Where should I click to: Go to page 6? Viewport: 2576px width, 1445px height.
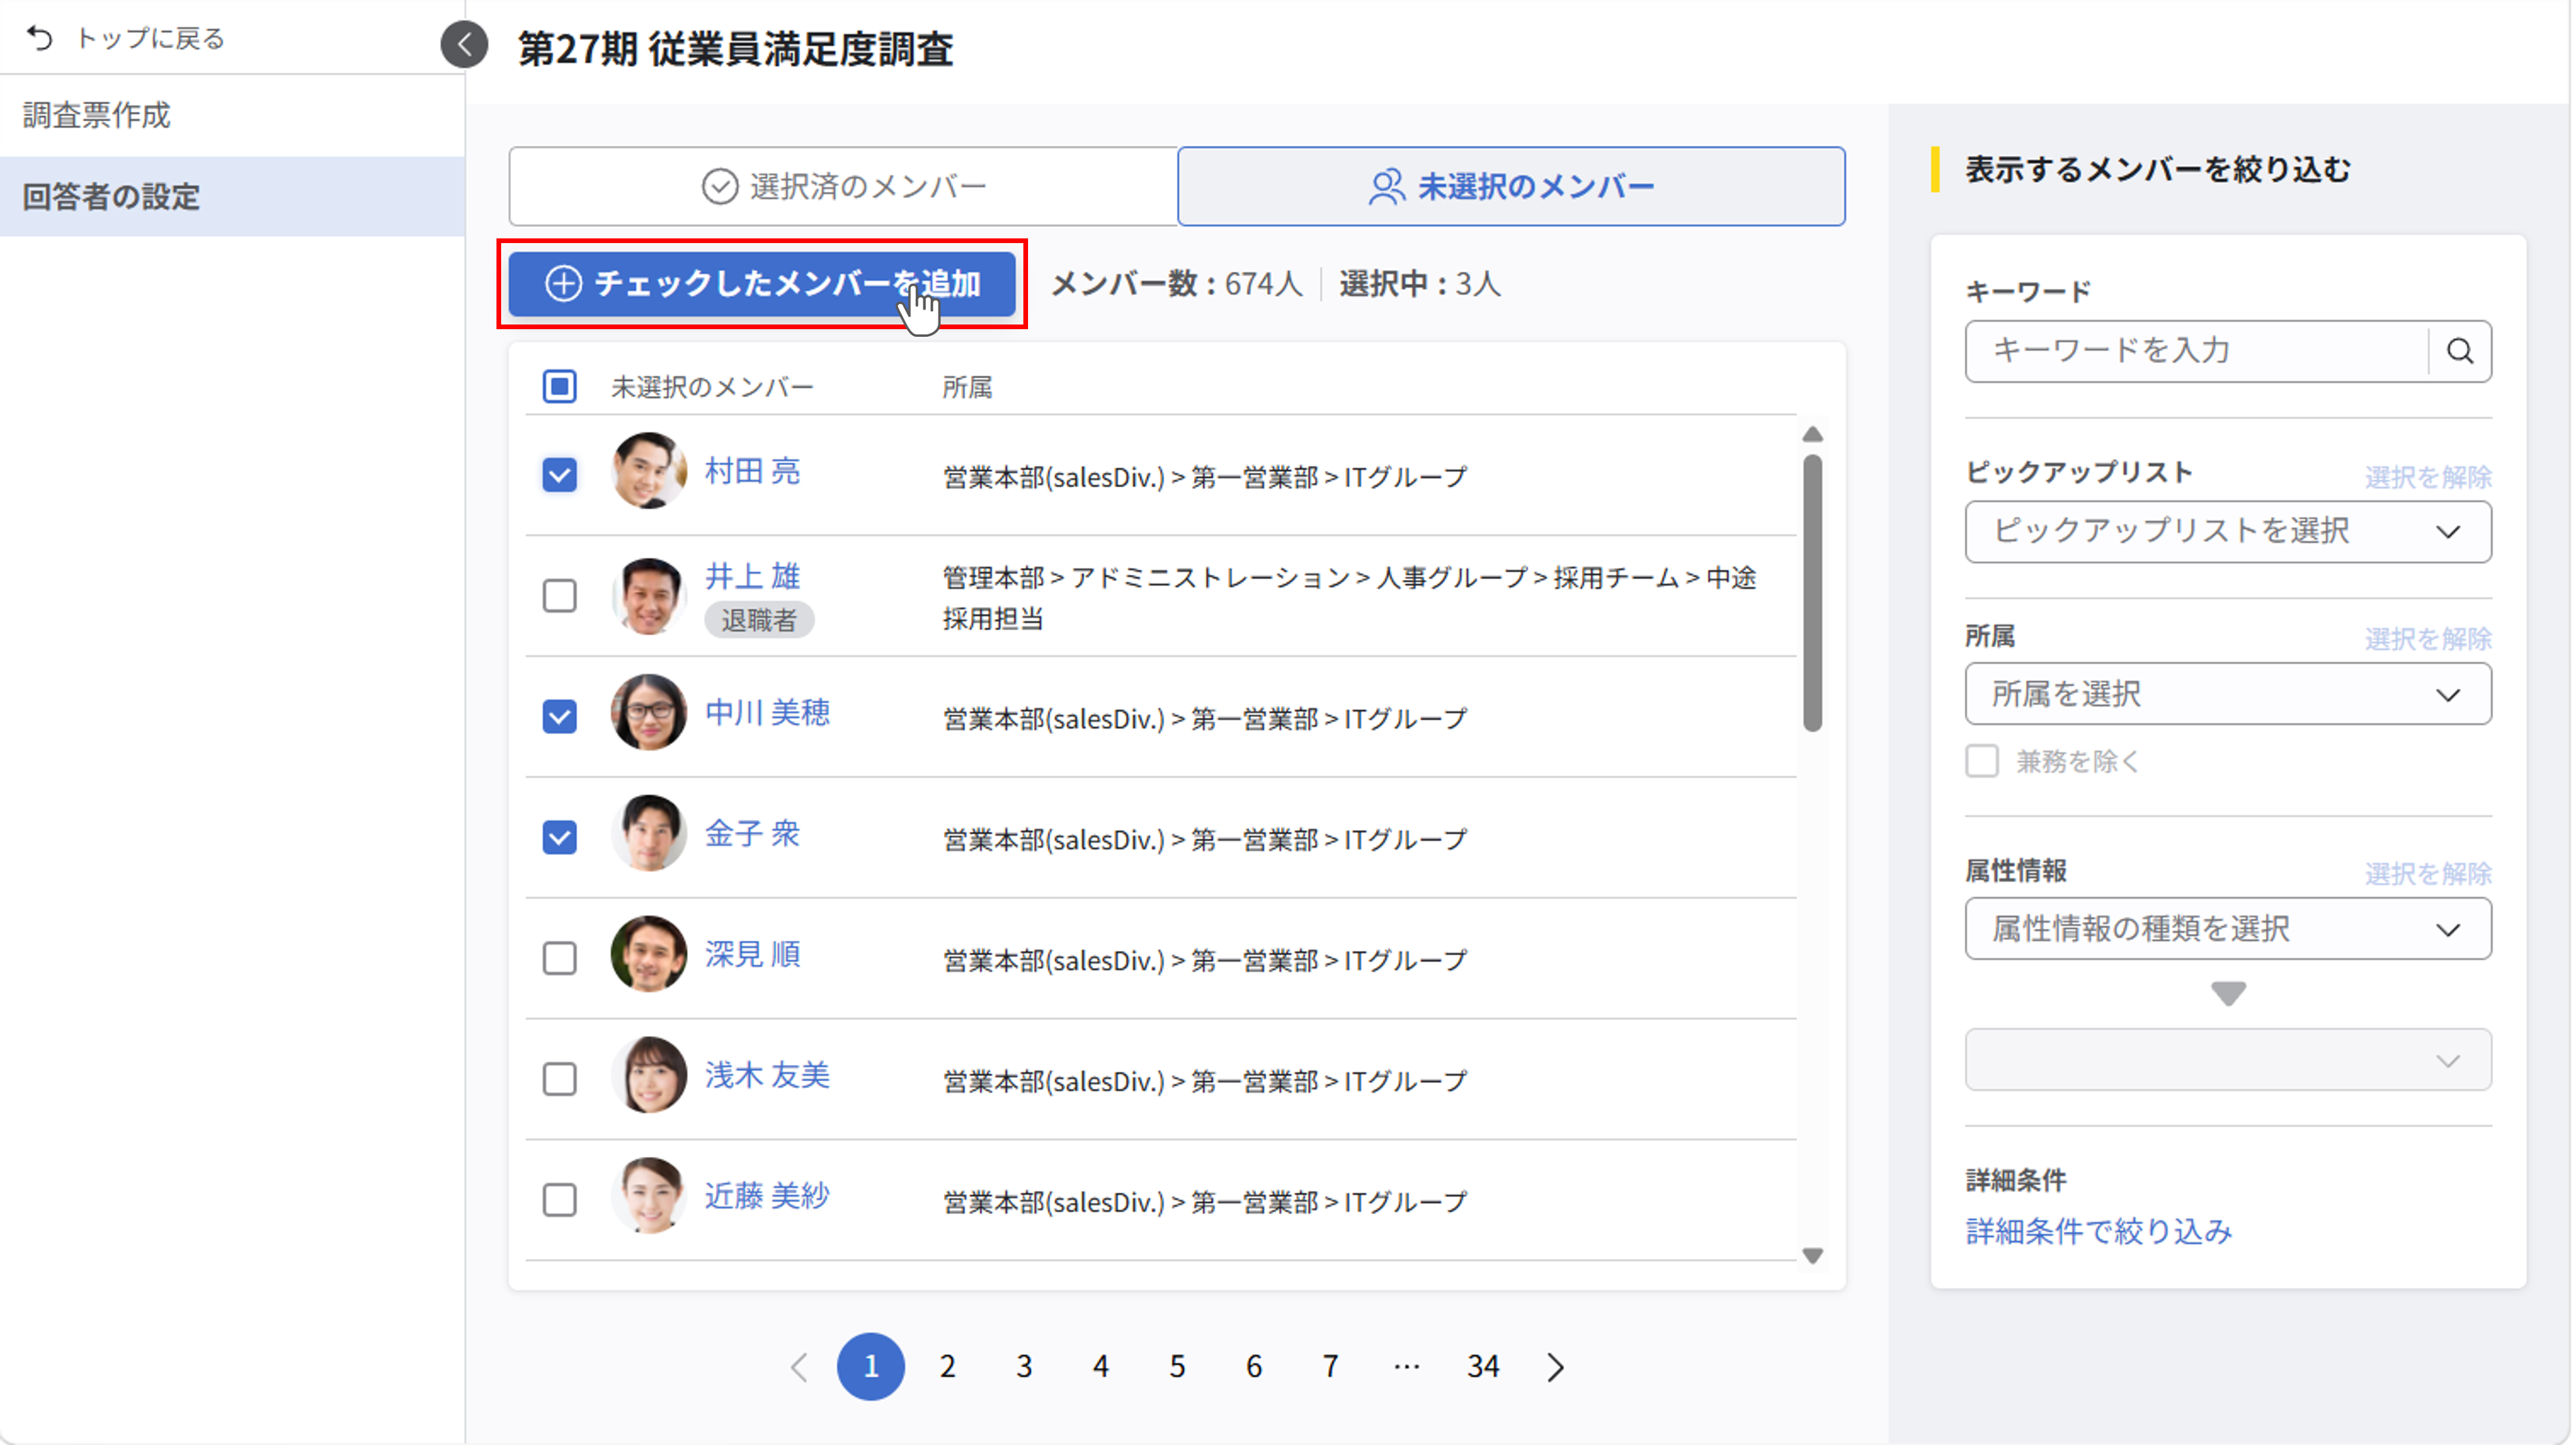(1254, 1367)
